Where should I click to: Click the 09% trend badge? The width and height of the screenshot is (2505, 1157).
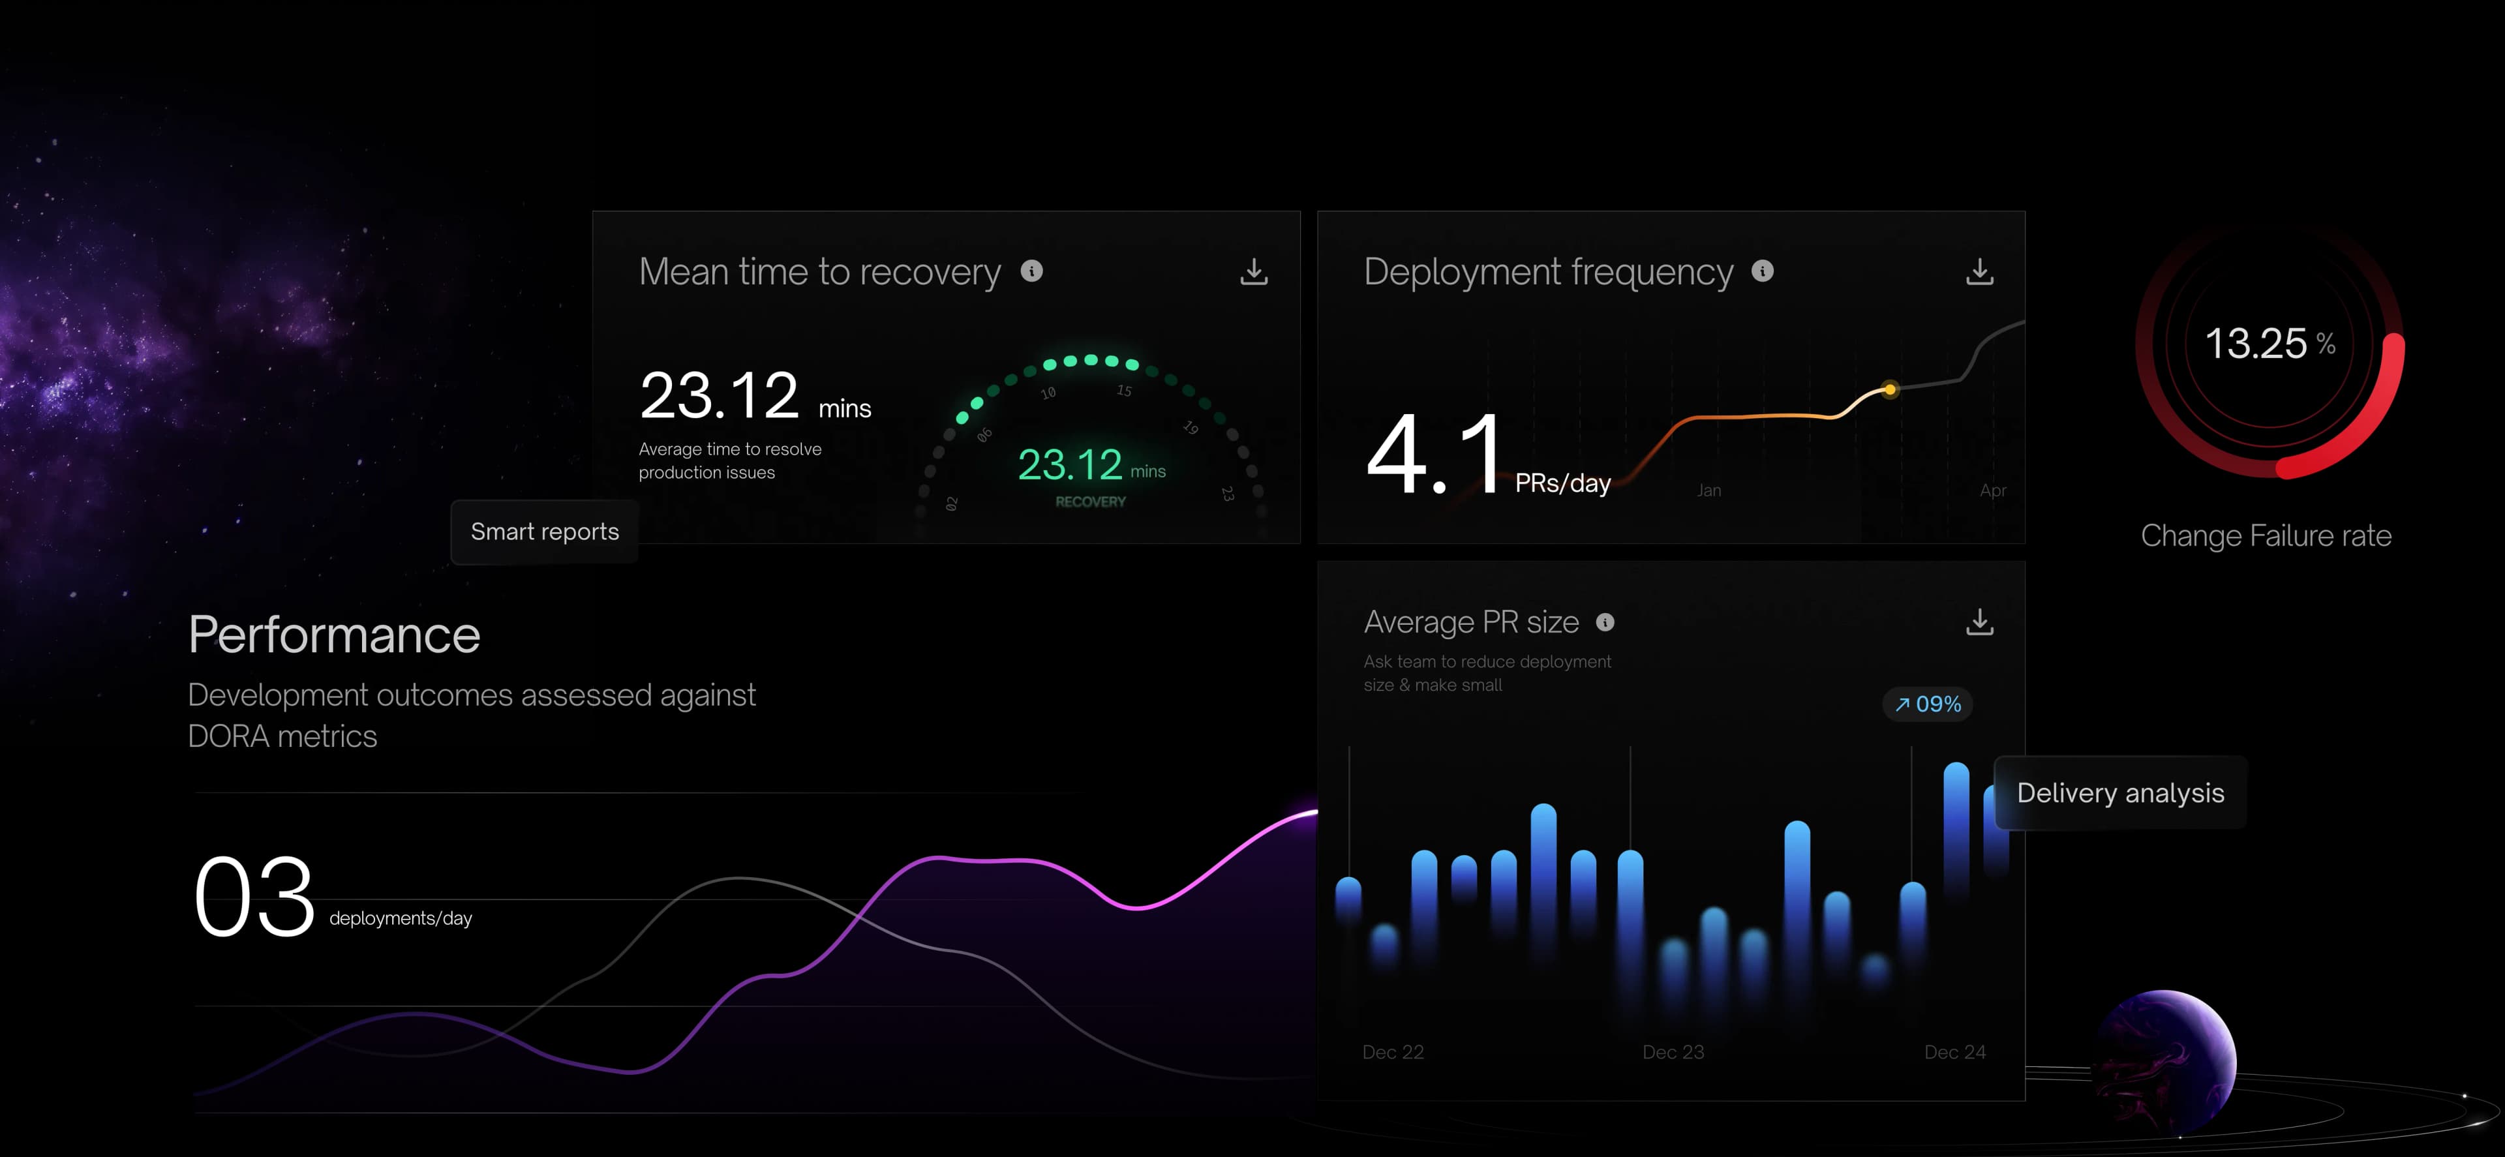tap(1928, 704)
